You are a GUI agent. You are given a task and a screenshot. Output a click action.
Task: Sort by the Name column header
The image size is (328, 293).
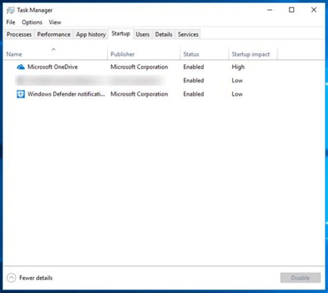click(55, 54)
